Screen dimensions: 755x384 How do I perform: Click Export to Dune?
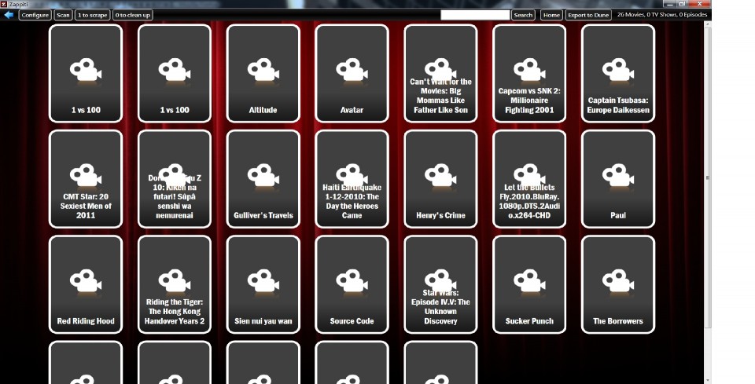coord(588,15)
